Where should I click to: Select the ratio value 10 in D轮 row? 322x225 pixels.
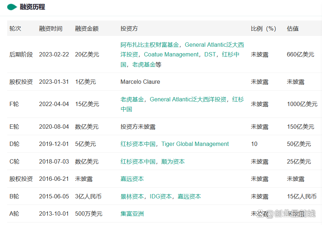pos(254,144)
